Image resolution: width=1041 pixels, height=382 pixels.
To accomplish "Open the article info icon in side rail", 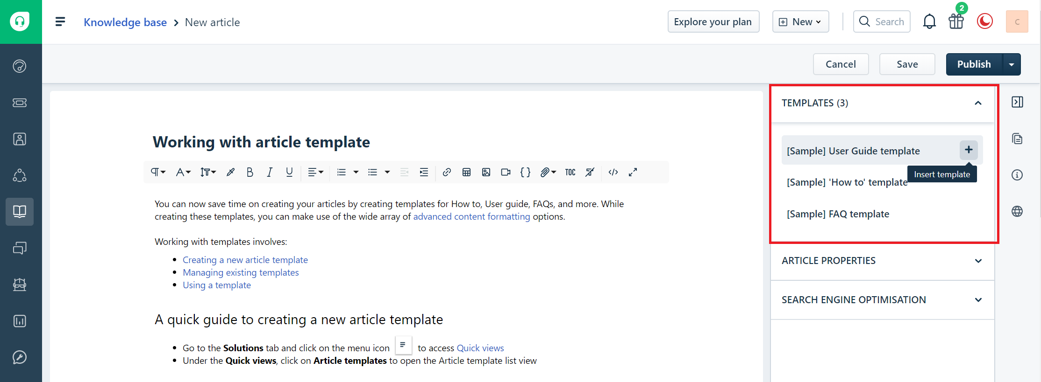I will pyautogui.click(x=1017, y=175).
